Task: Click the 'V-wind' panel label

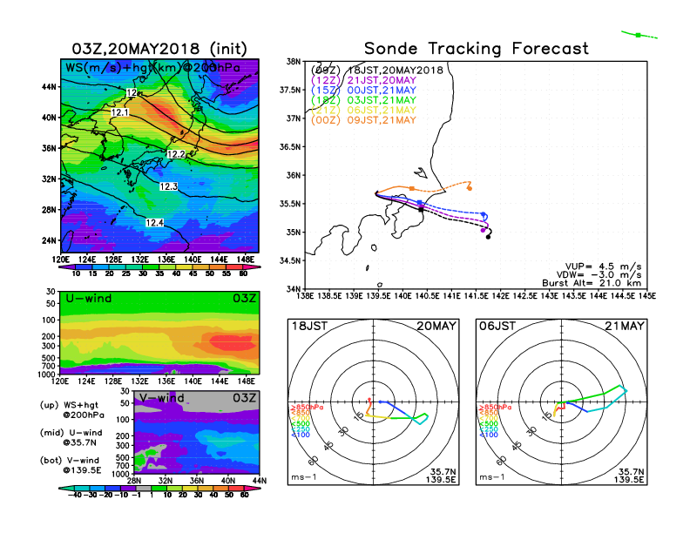Action: pos(161,398)
